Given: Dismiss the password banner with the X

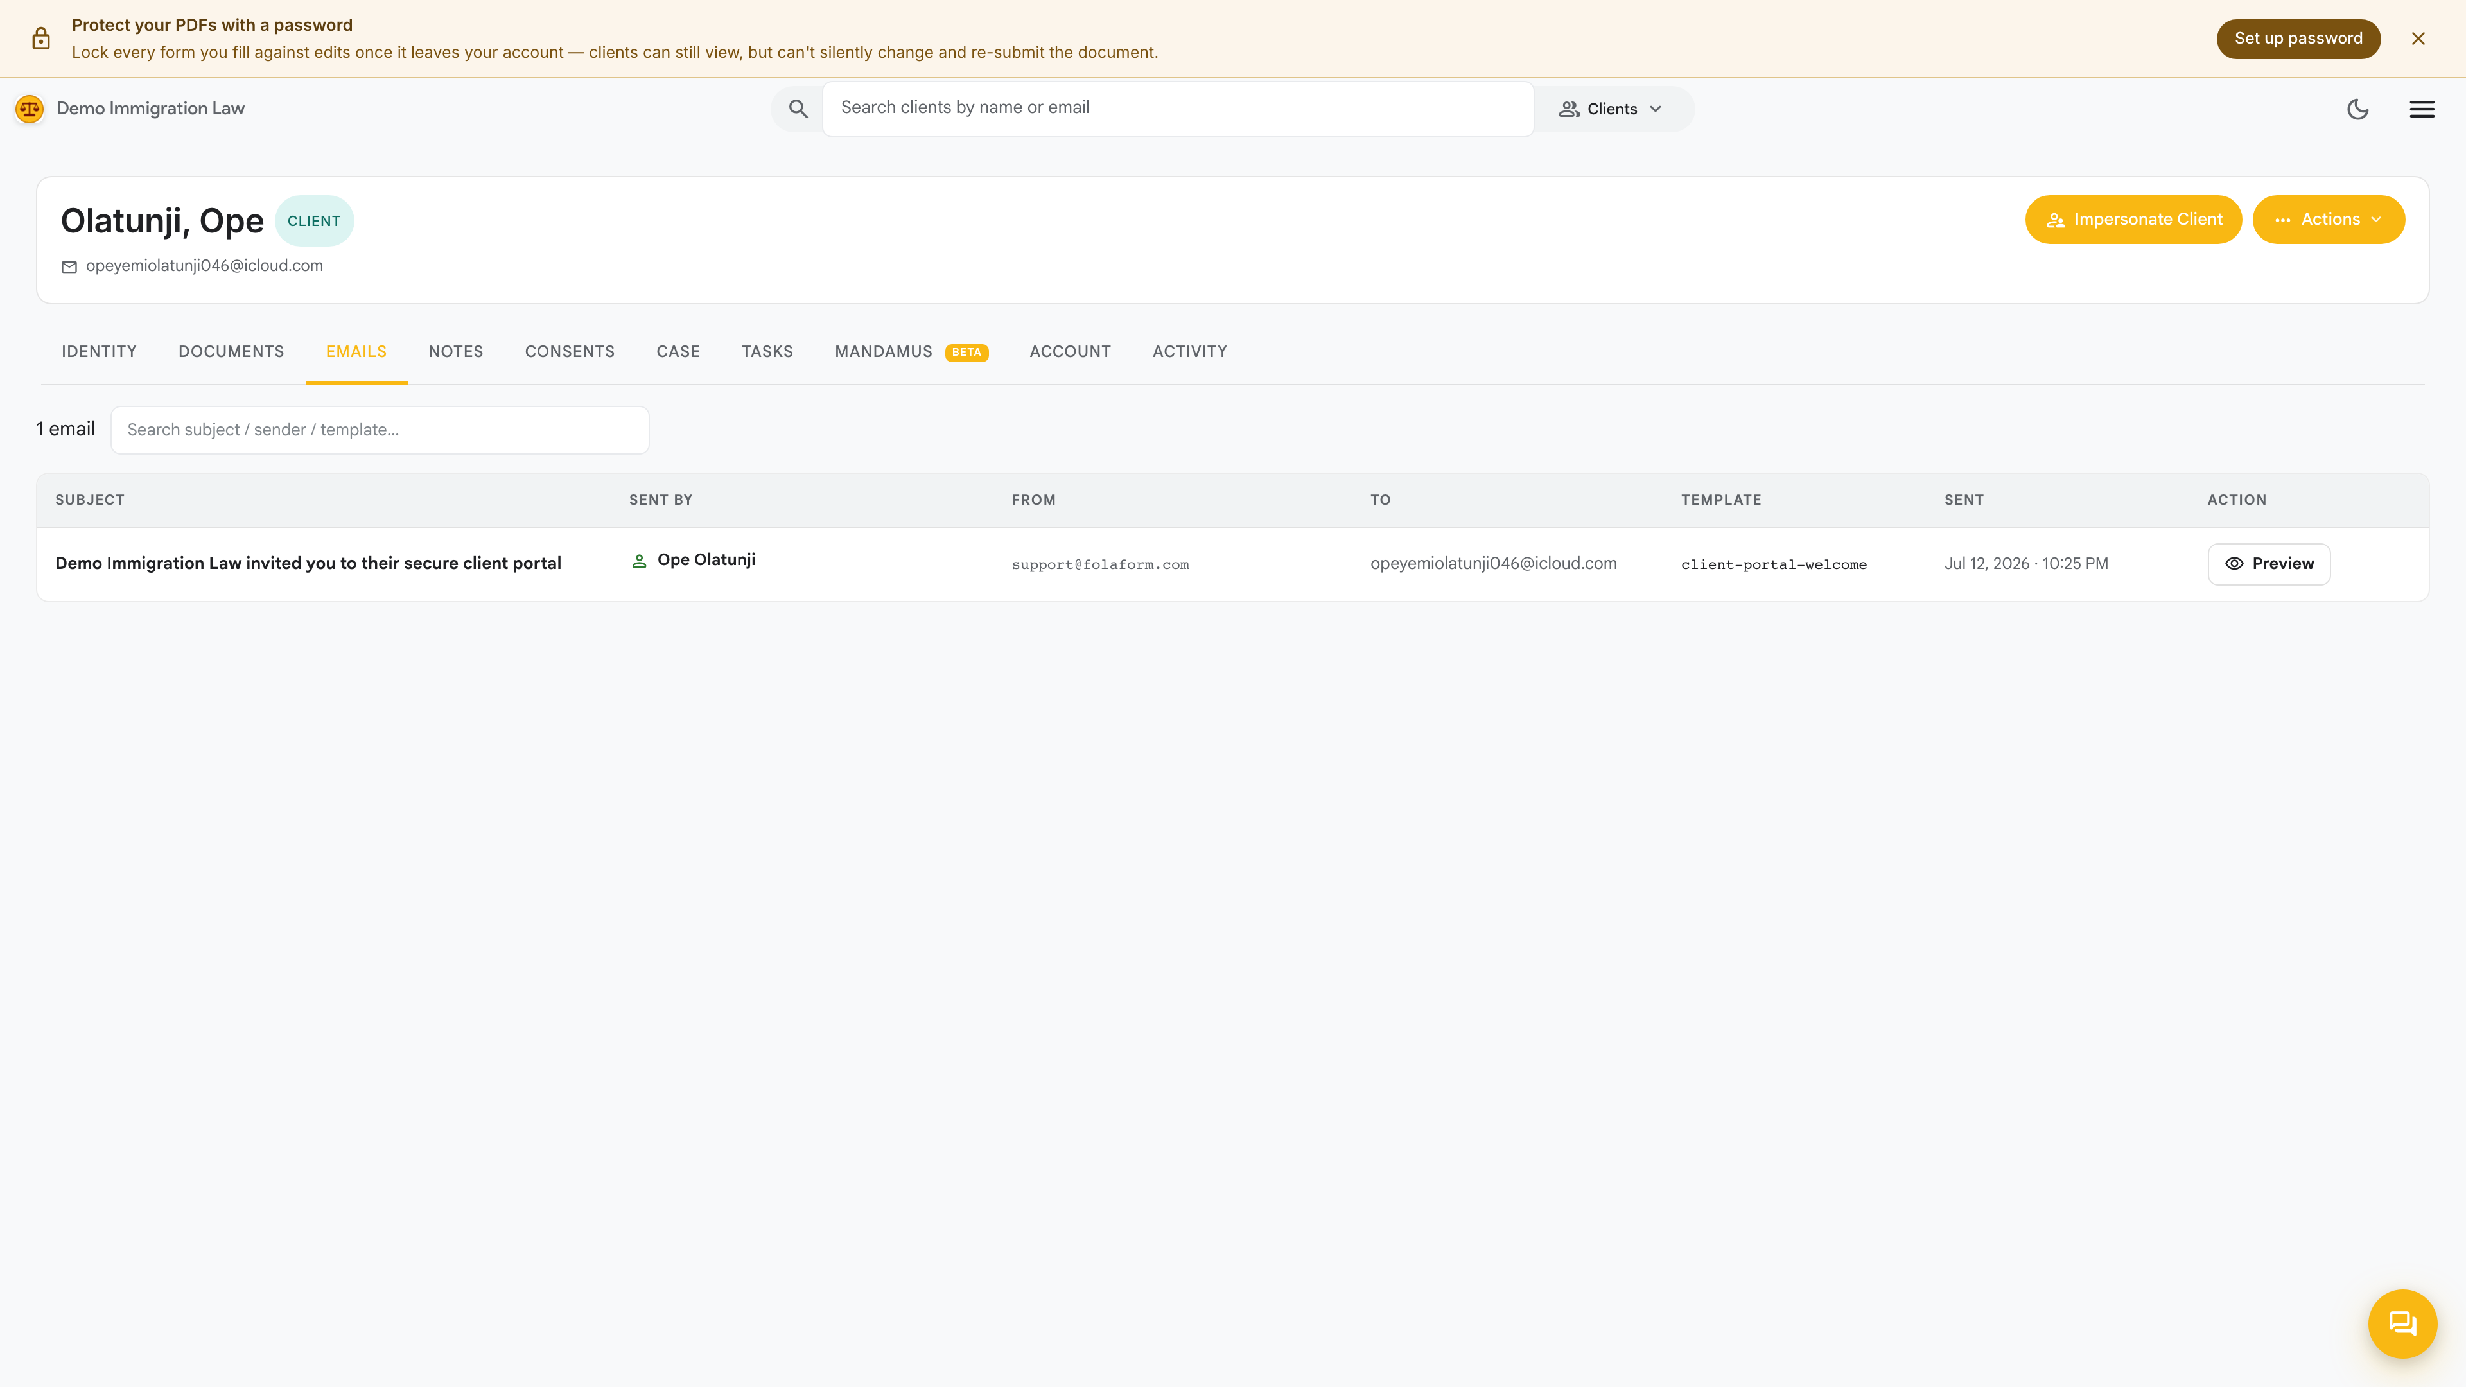Looking at the screenshot, I should (2418, 39).
